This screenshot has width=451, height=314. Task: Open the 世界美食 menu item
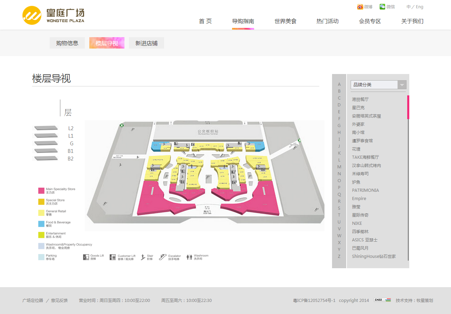click(285, 21)
